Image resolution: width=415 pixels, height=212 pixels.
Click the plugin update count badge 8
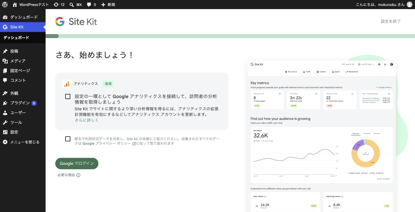[x=34, y=103]
